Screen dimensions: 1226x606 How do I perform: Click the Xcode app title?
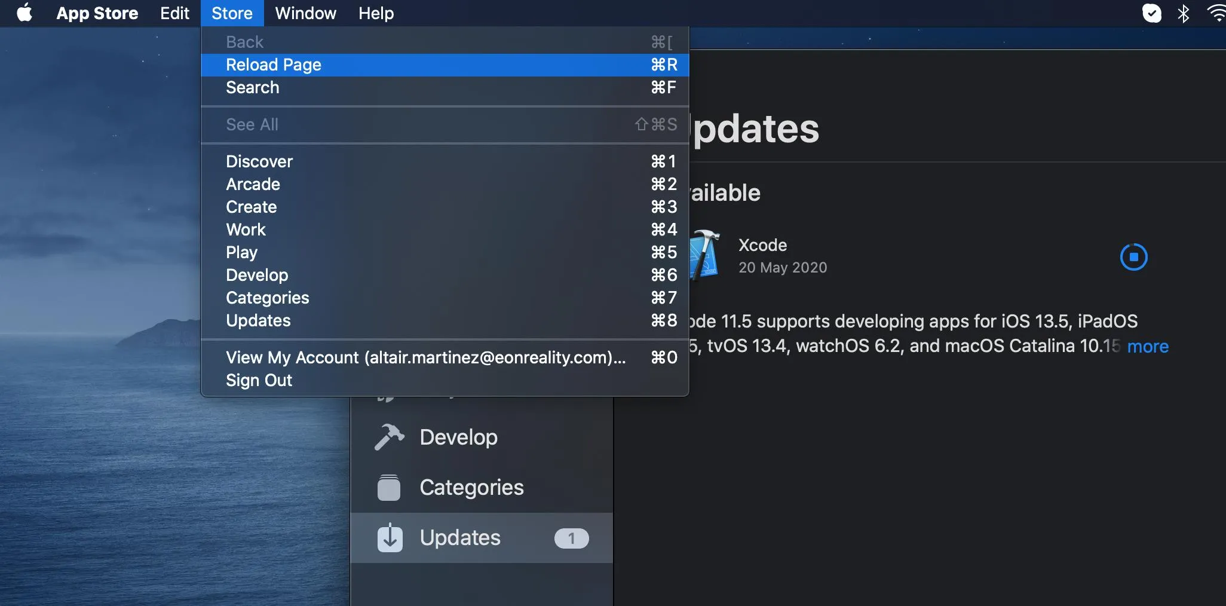tap(762, 245)
